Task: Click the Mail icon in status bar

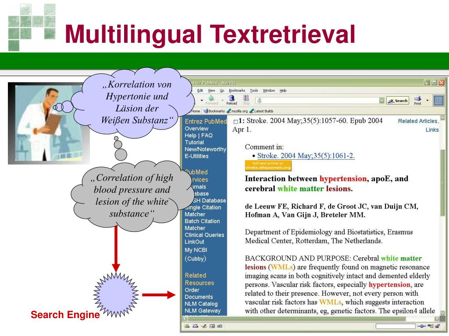Action: [x=195, y=326]
